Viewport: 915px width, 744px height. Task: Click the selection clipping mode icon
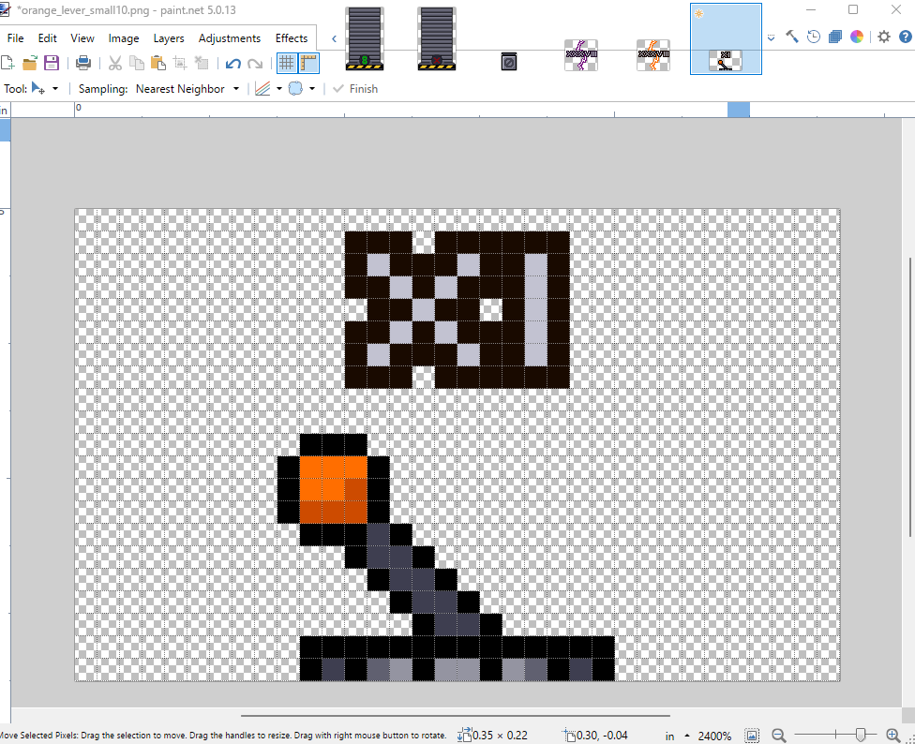coord(296,89)
